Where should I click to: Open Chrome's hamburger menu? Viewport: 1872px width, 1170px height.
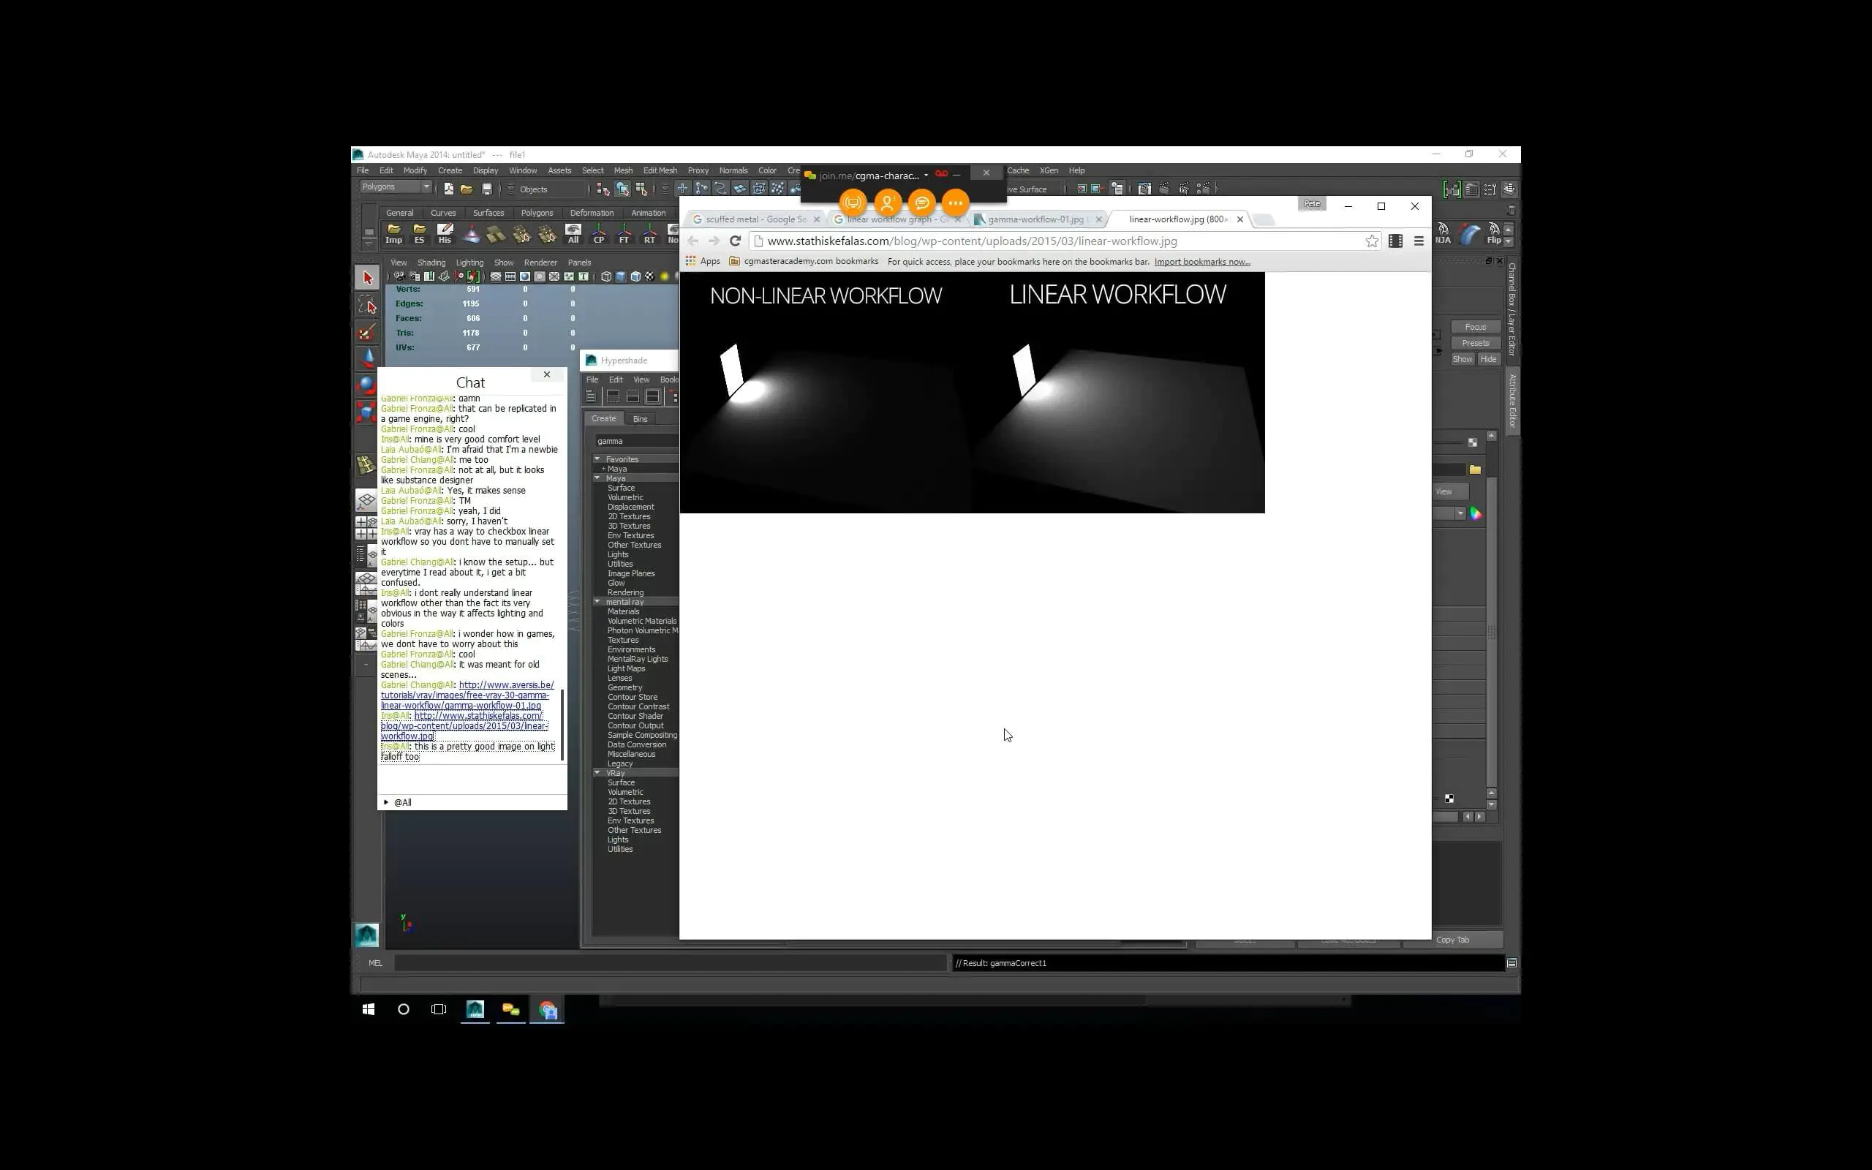1419,241
